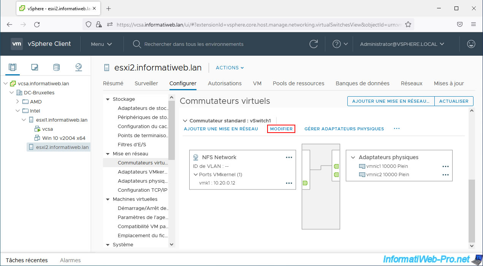
Task: Open the Menu dropdown
Action: click(x=101, y=44)
